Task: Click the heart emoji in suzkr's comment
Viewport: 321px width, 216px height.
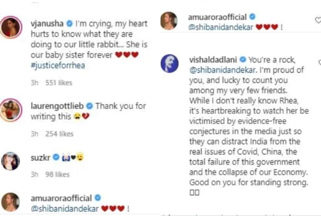Action: [74, 157]
